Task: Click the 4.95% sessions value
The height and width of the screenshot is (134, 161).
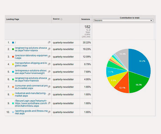Action: pyautogui.click(x=87, y=79)
